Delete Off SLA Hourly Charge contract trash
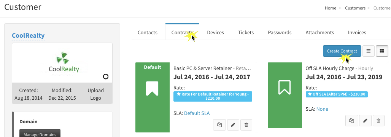391x137 pixels. point(378,121)
